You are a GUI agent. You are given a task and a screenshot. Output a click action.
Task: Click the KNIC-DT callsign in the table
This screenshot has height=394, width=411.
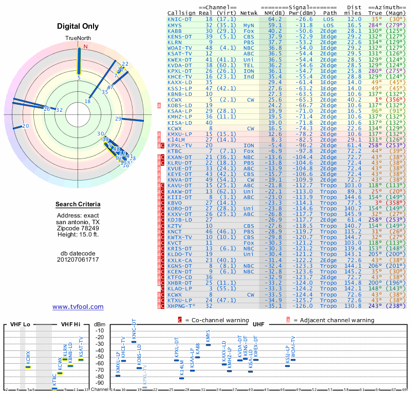click(179, 19)
